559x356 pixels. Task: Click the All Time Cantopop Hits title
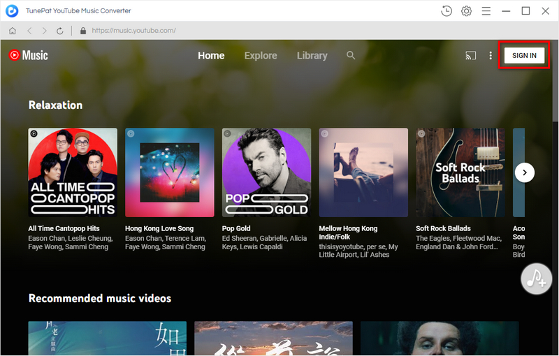click(x=64, y=228)
